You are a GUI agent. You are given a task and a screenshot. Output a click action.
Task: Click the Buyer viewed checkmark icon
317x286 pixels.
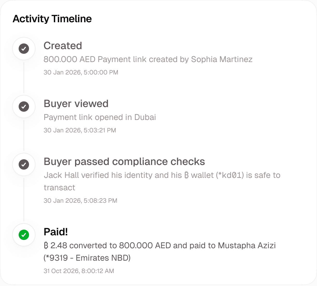[24, 107]
